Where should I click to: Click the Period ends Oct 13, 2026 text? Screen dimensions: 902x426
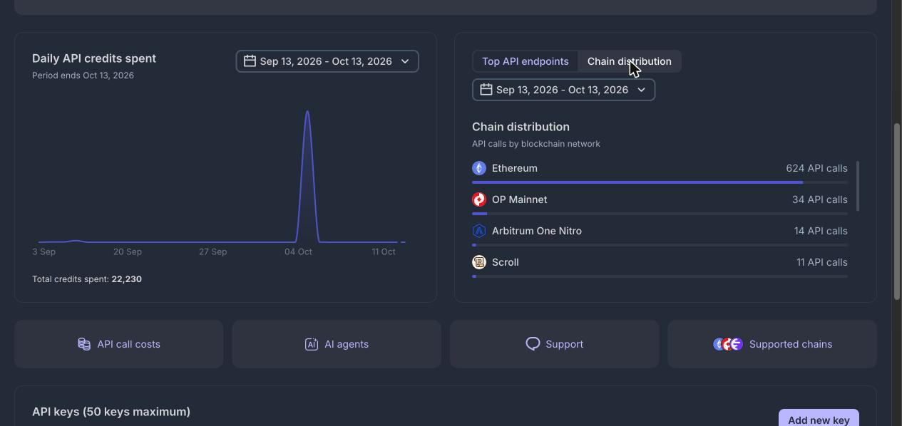[83, 76]
